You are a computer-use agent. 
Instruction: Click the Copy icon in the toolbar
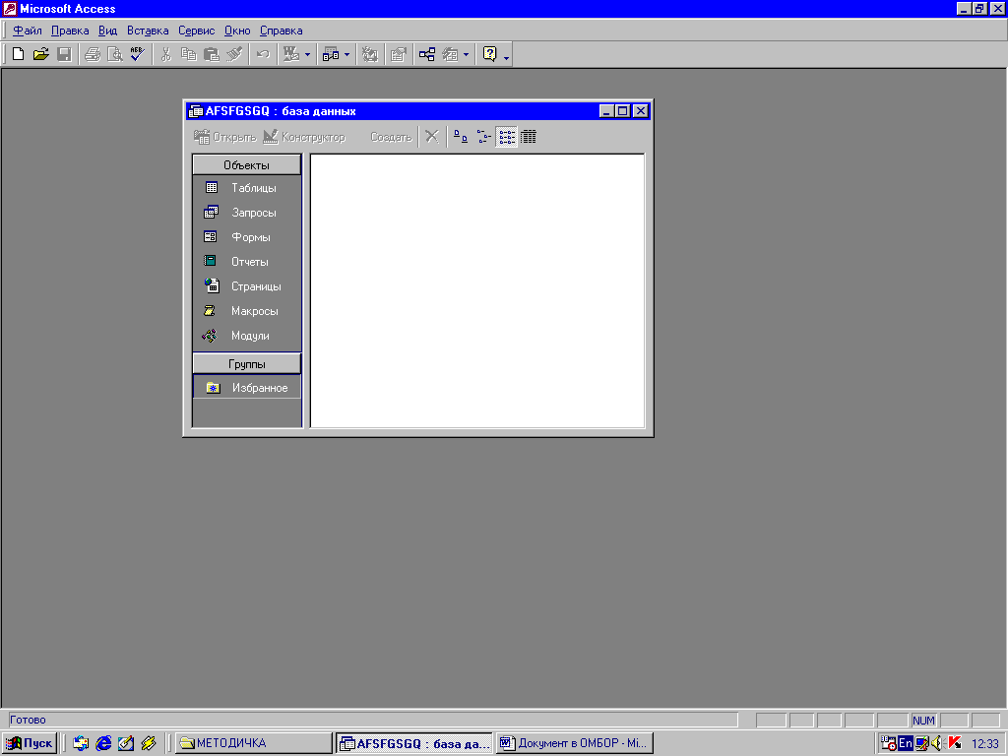click(188, 54)
